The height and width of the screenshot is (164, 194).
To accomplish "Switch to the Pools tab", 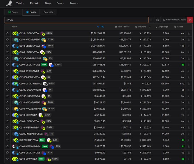I will (31, 12).
